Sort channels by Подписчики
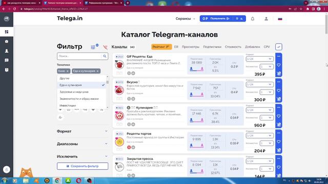Viewport: 328px width, 184px height. [212, 47]
